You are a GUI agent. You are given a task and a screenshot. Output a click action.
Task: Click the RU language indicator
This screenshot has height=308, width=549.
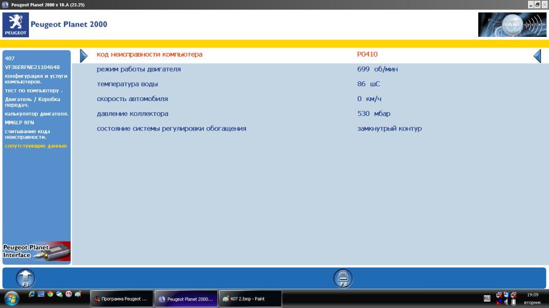(487, 298)
